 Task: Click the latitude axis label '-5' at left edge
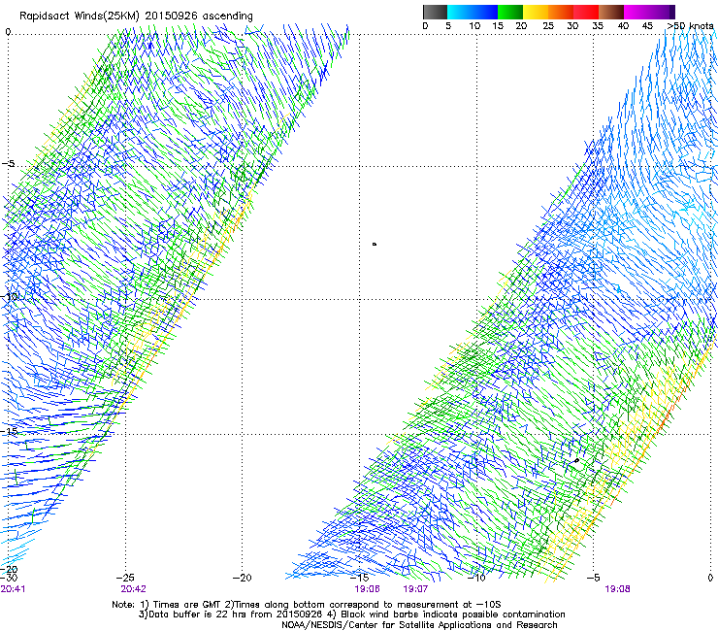(9, 164)
